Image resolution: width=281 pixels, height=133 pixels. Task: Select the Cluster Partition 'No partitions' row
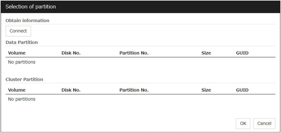(x=22, y=99)
